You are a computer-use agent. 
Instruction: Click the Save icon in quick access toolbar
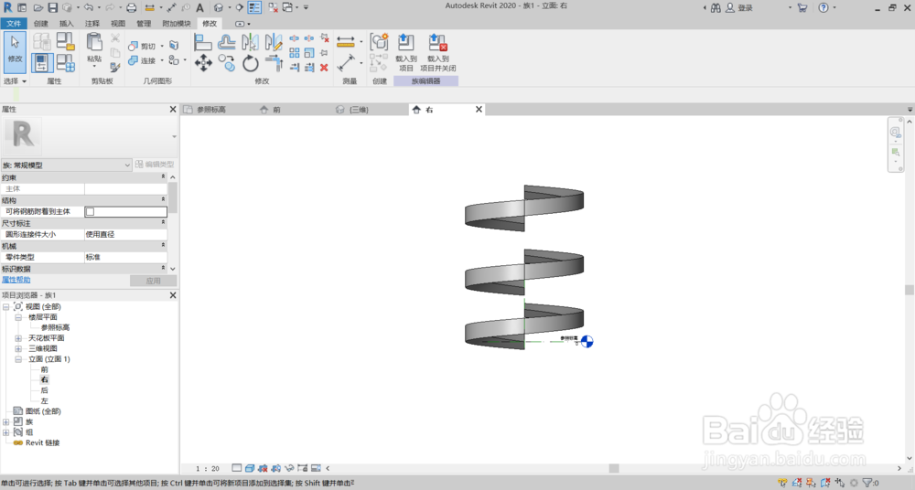coord(52,7)
